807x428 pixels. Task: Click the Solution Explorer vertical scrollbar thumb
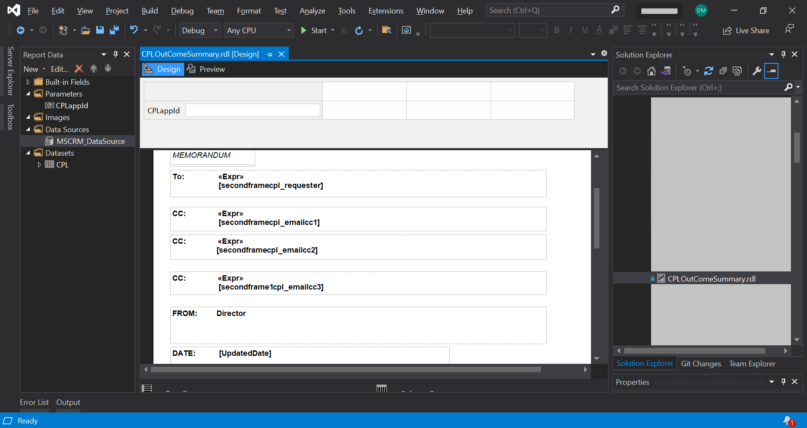[797, 148]
